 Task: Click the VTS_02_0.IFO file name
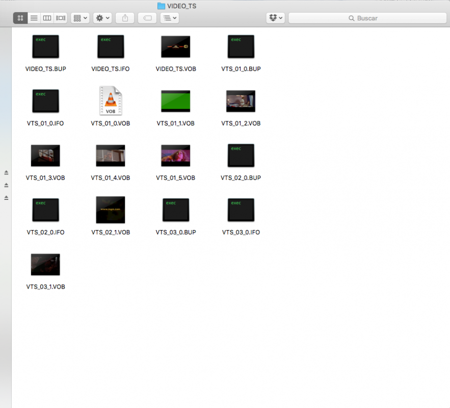click(x=46, y=232)
